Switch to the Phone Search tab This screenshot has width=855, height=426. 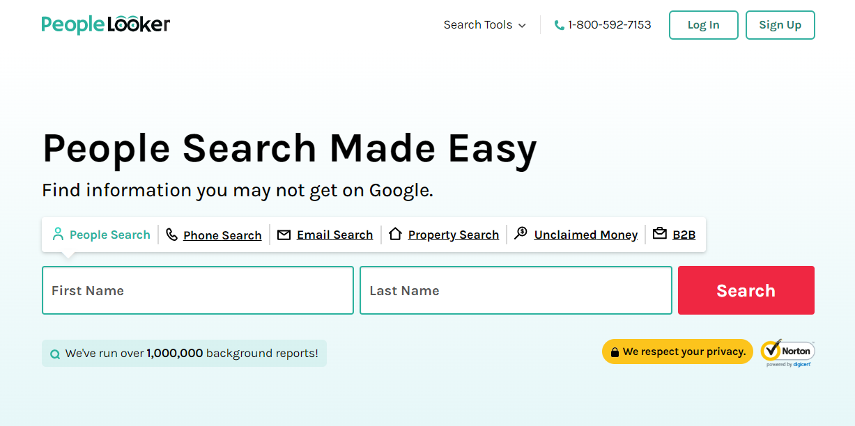(x=214, y=235)
